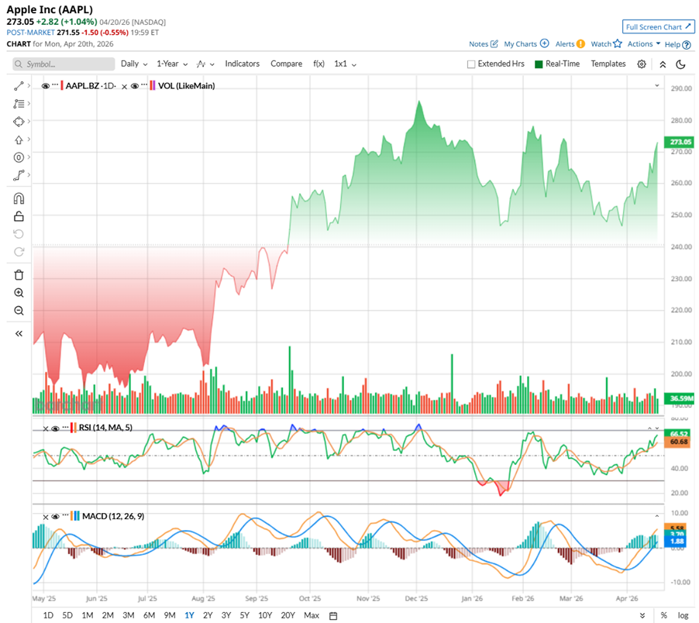Screen dimensions: 699x623
Task: Open Notes link
Action: (478, 43)
